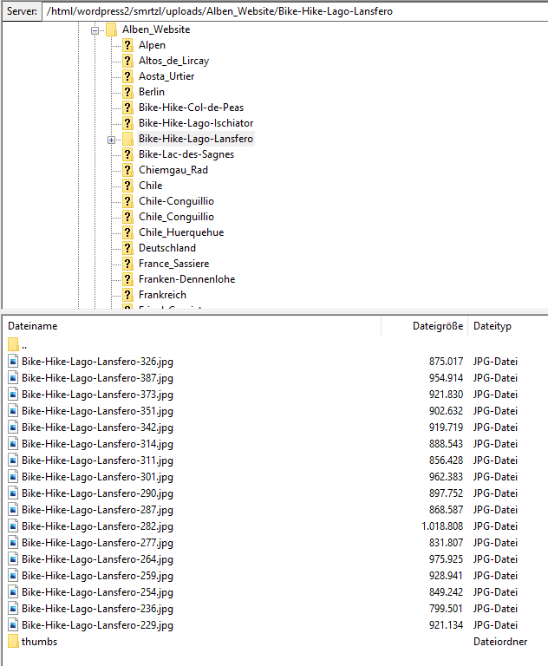Image resolution: width=548 pixels, height=666 pixels.
Task: Select the Aosta_Urtier folder
Action: 166,76
